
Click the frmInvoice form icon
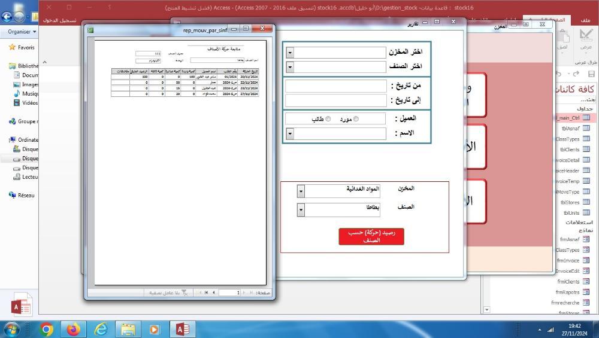[586, 261]
